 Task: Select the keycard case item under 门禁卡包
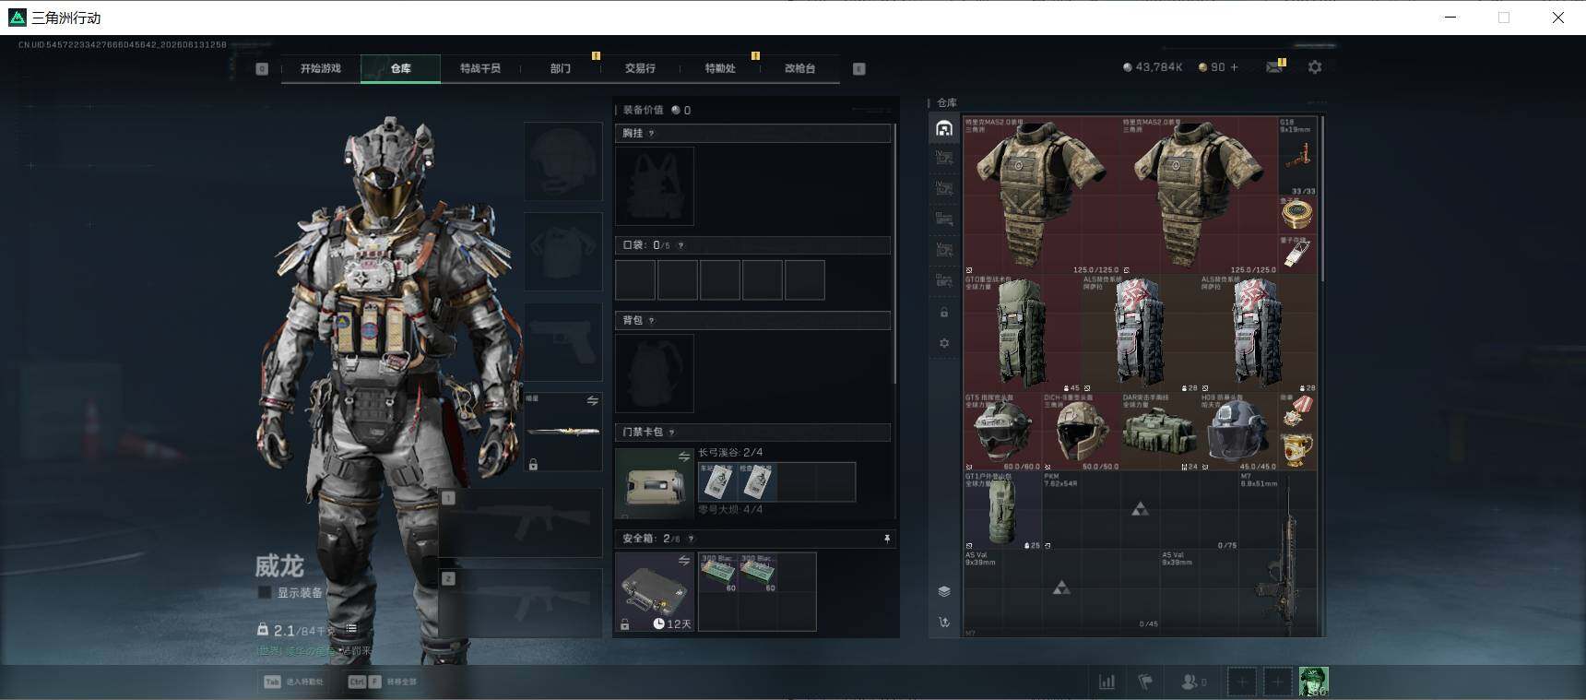pos(655,483)
